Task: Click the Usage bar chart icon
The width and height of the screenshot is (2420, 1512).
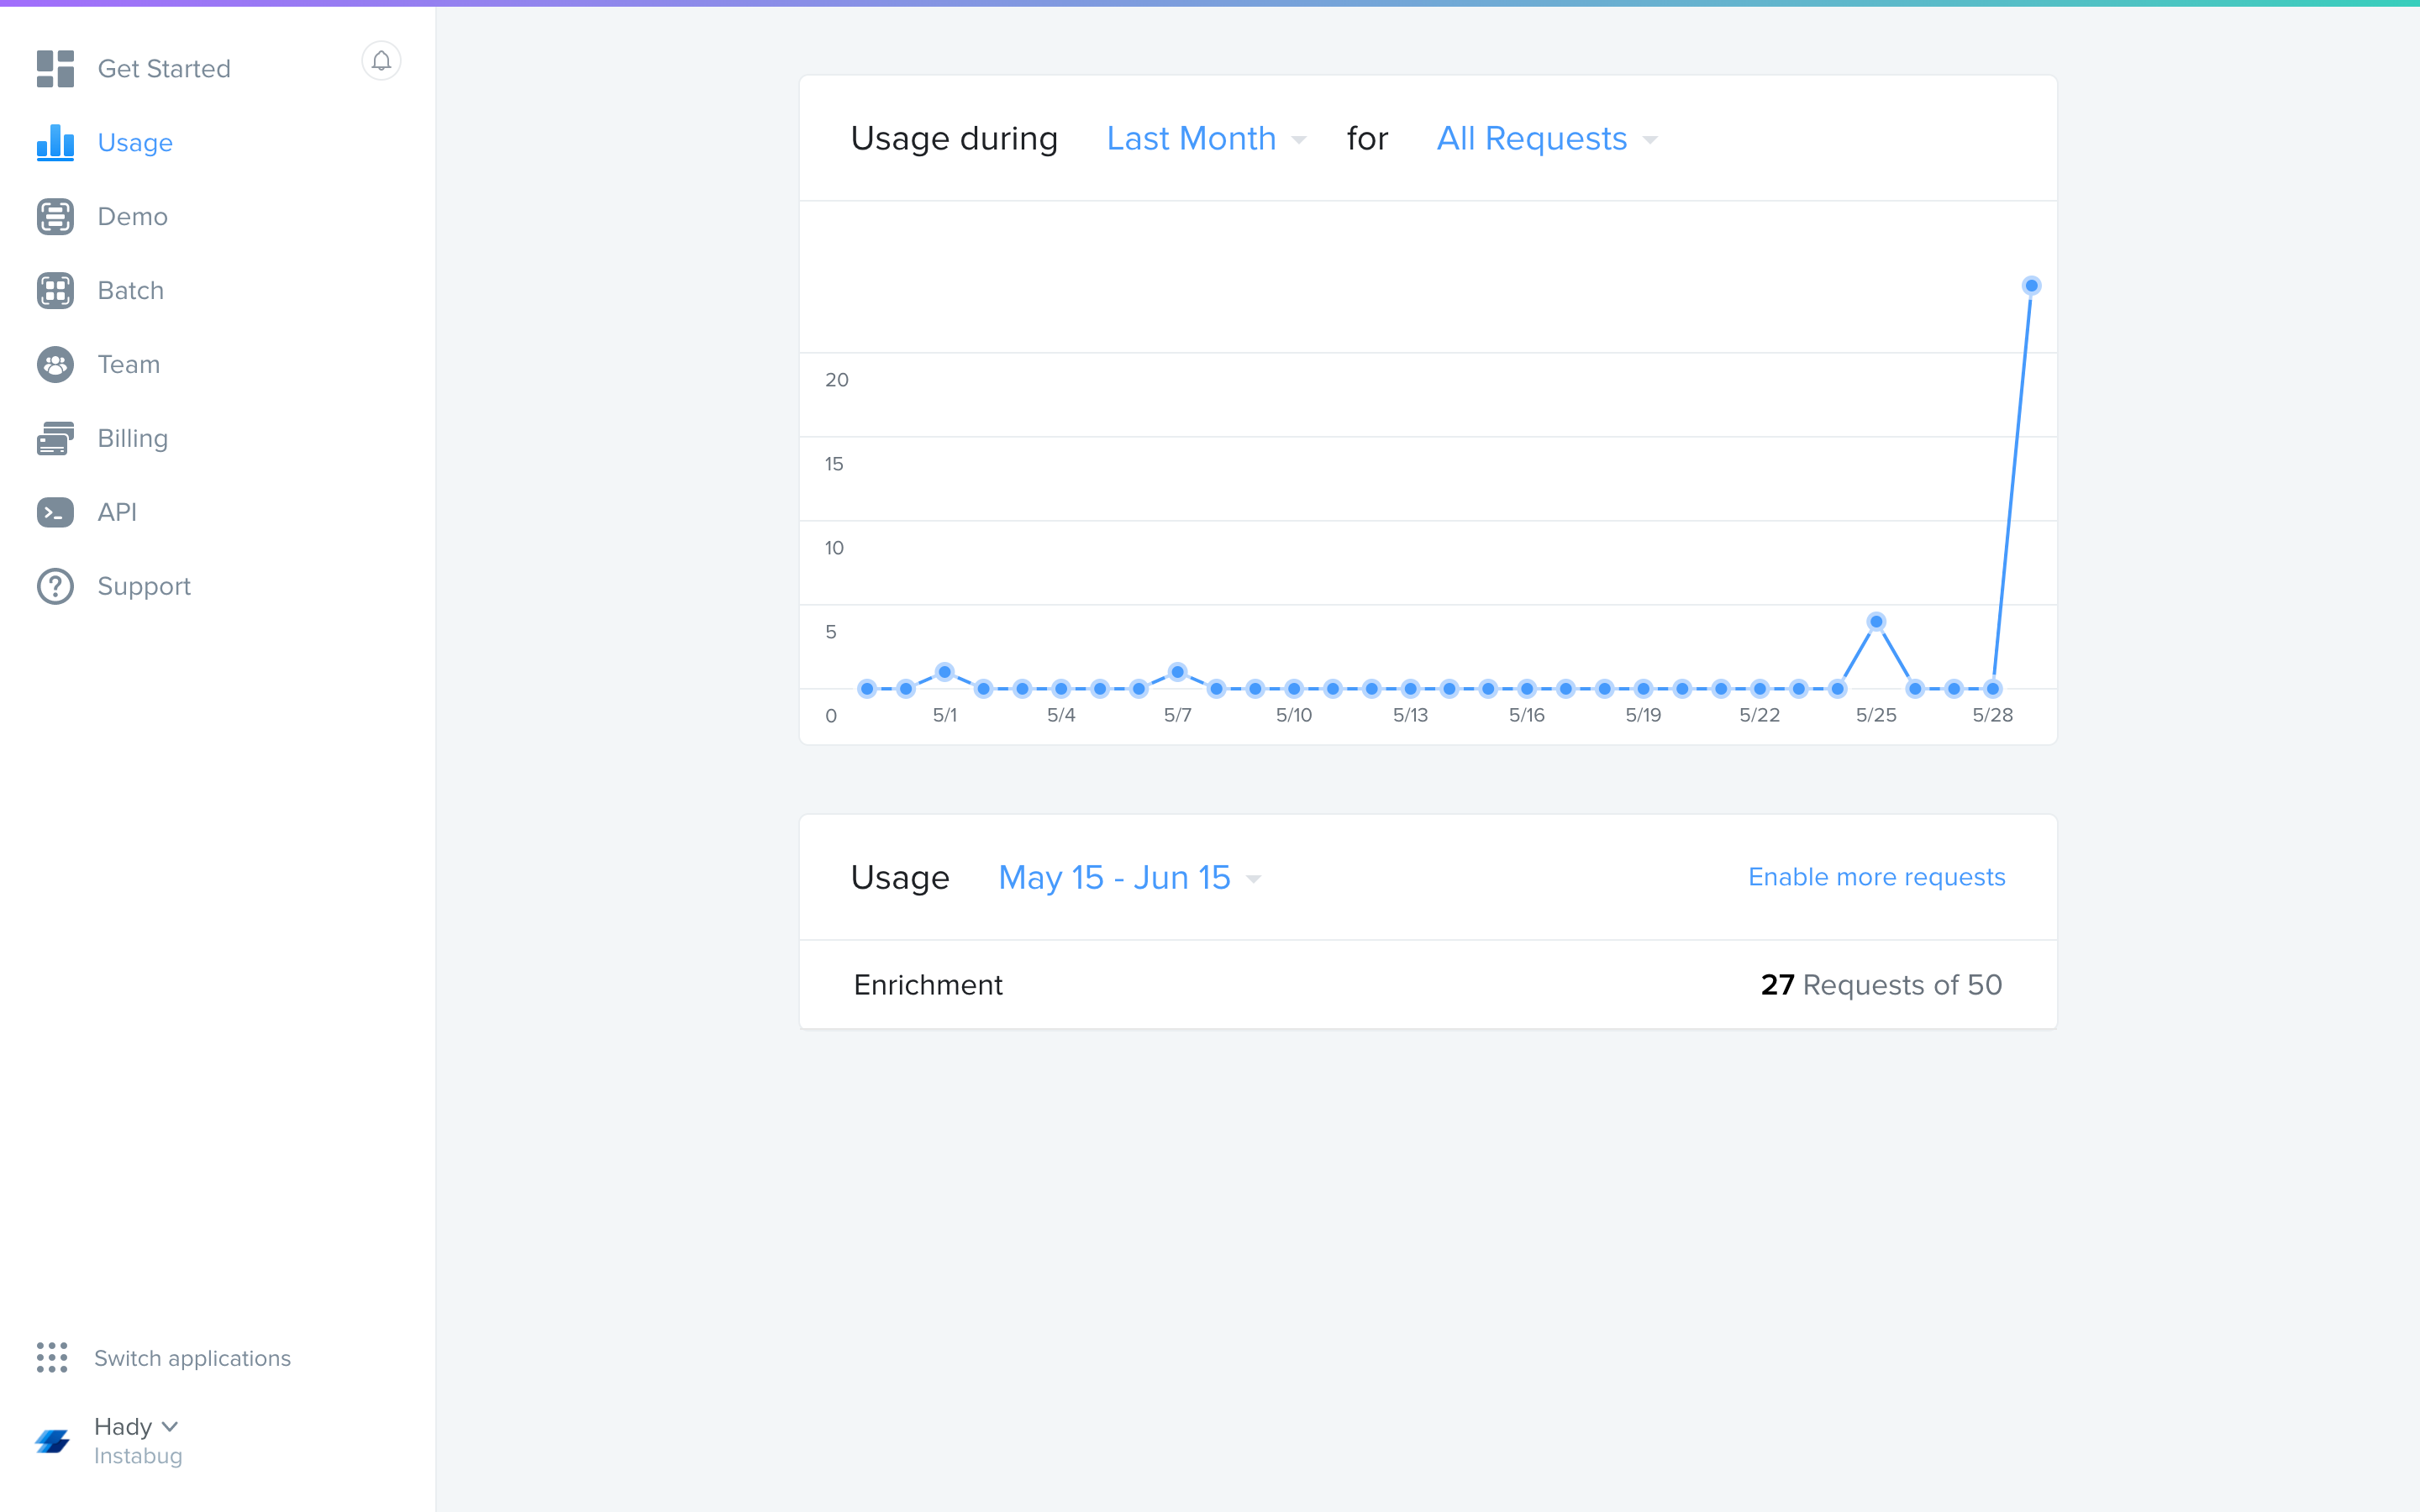Action: 55,142
